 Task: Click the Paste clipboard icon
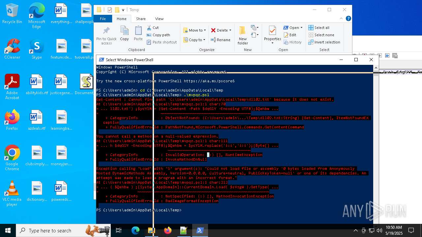pyautogui.click(x=138, y=31)
